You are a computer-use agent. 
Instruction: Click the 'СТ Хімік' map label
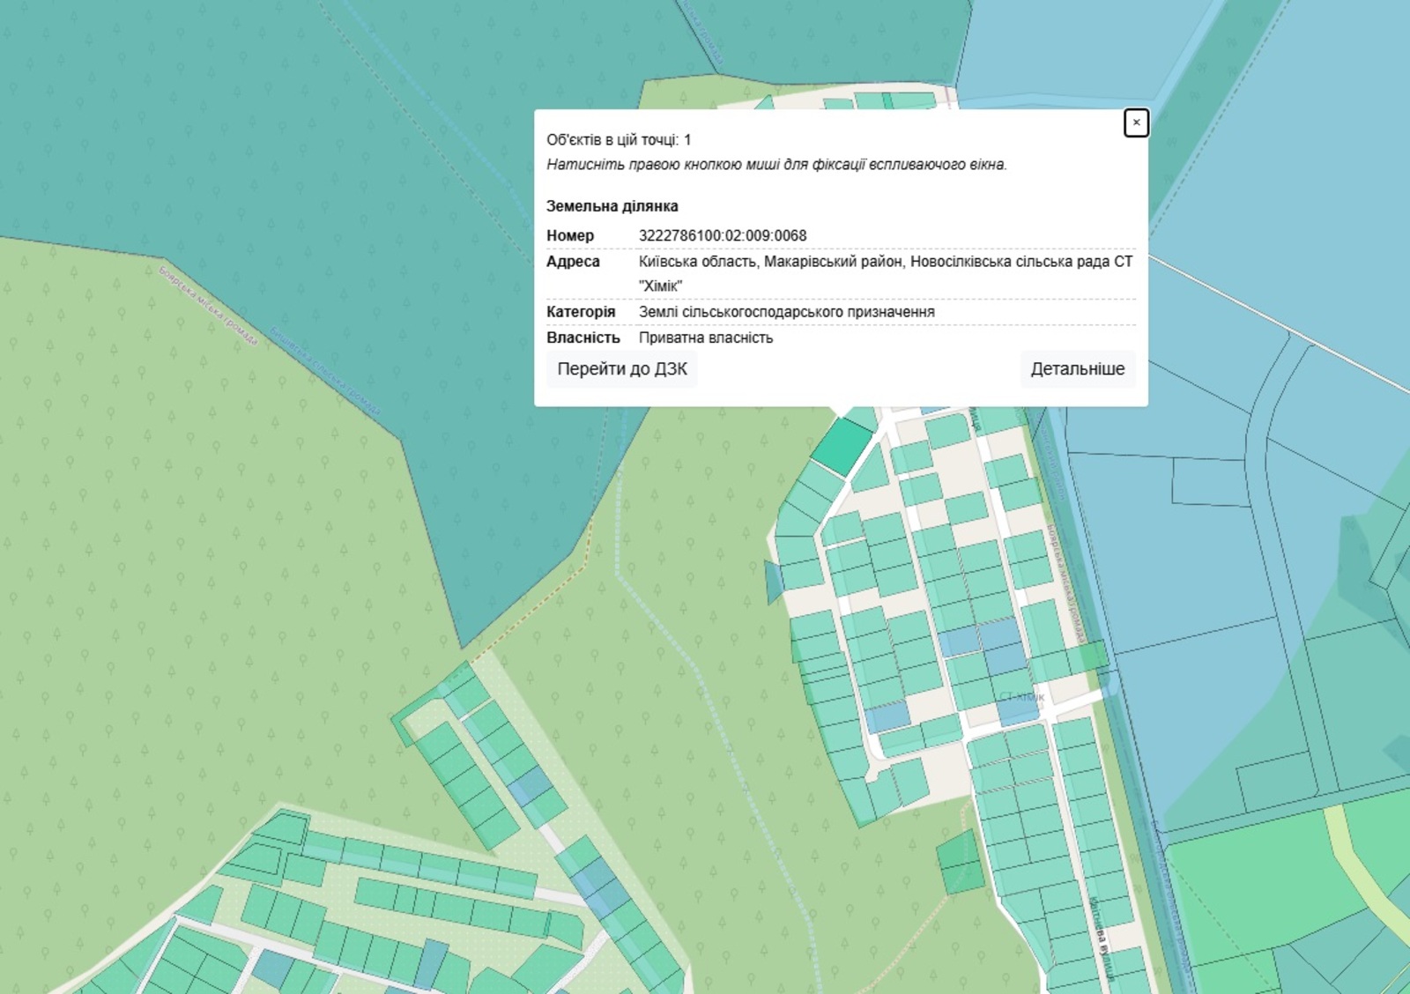pos(1021,696)
